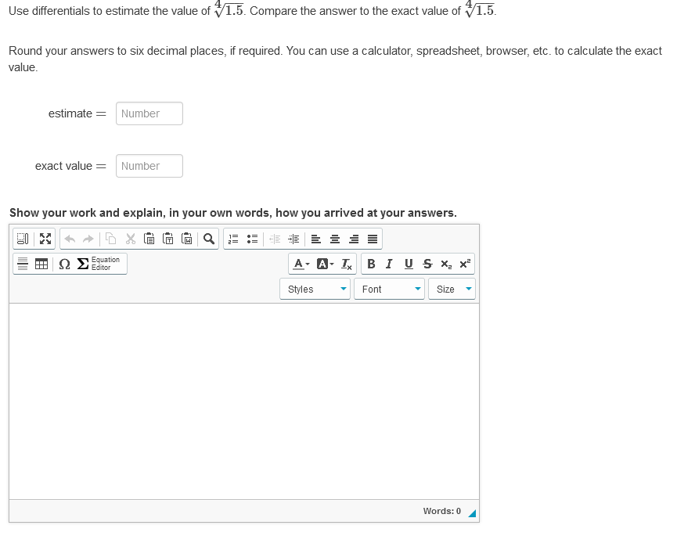Click the Show Blocks toolbar icon
The height and width of the screenshot is (536, 677).
pos(23,239)
